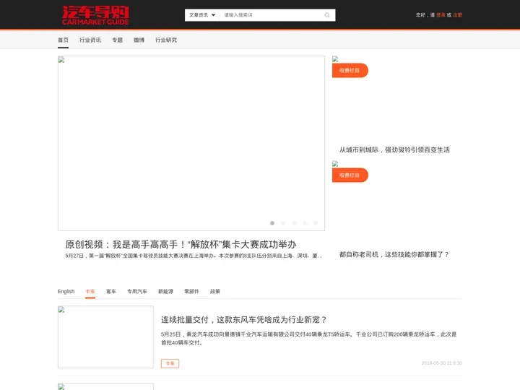Select the first carousel dot indicator

[x=272, y=223]
